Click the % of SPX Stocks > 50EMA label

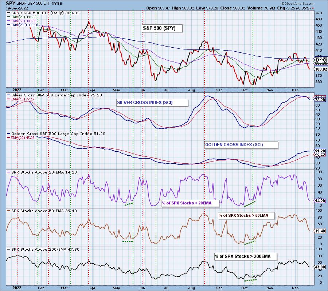click(246, 215)
